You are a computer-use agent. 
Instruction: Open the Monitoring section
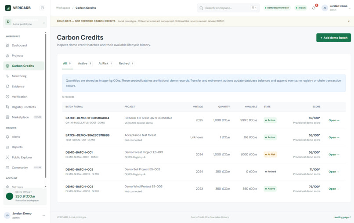pos(24,76)
